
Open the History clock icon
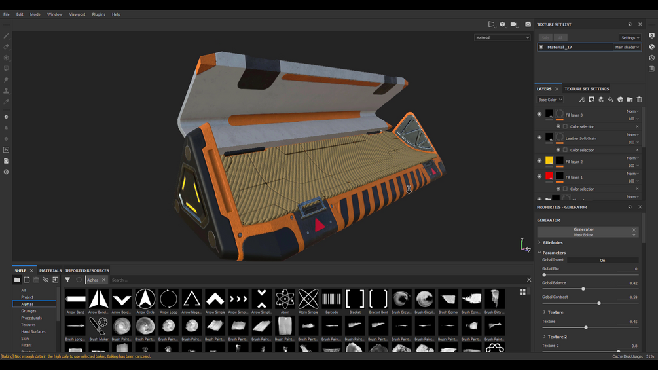click(651, 58)
